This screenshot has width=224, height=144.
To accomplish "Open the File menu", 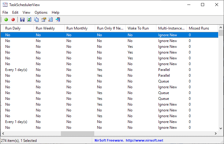I will click(x=5, y=12).
